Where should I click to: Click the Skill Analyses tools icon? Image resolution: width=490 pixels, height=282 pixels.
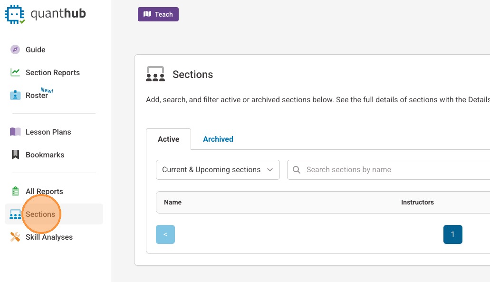15,237
